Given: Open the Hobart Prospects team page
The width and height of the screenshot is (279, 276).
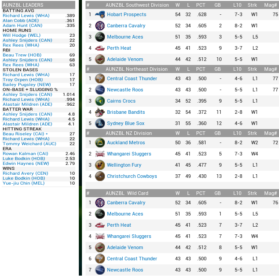Looking at the screenshot, I should [x=126, y=14].
